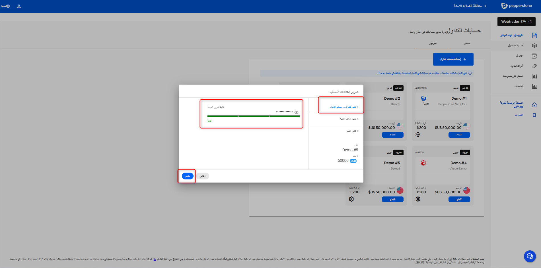The width and height of the screenshot is (541, 268).
Task: Open settings gear on Demo #5 card
Action: click(351, 199)
